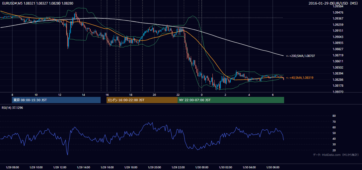Click bottom time label 1/29 22:00
Screen dimensions: 362x170
[178, 167]
